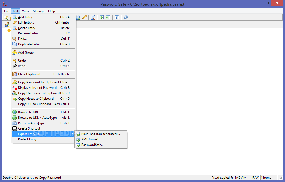
Task: Select Copy URL to Clipboard
Action: click(44, 104)
